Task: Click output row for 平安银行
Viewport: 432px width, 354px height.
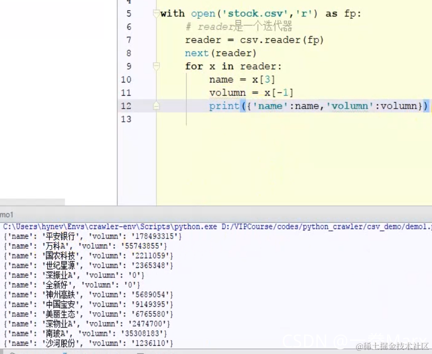Action: pyautogui.click(x=93, y=236)
